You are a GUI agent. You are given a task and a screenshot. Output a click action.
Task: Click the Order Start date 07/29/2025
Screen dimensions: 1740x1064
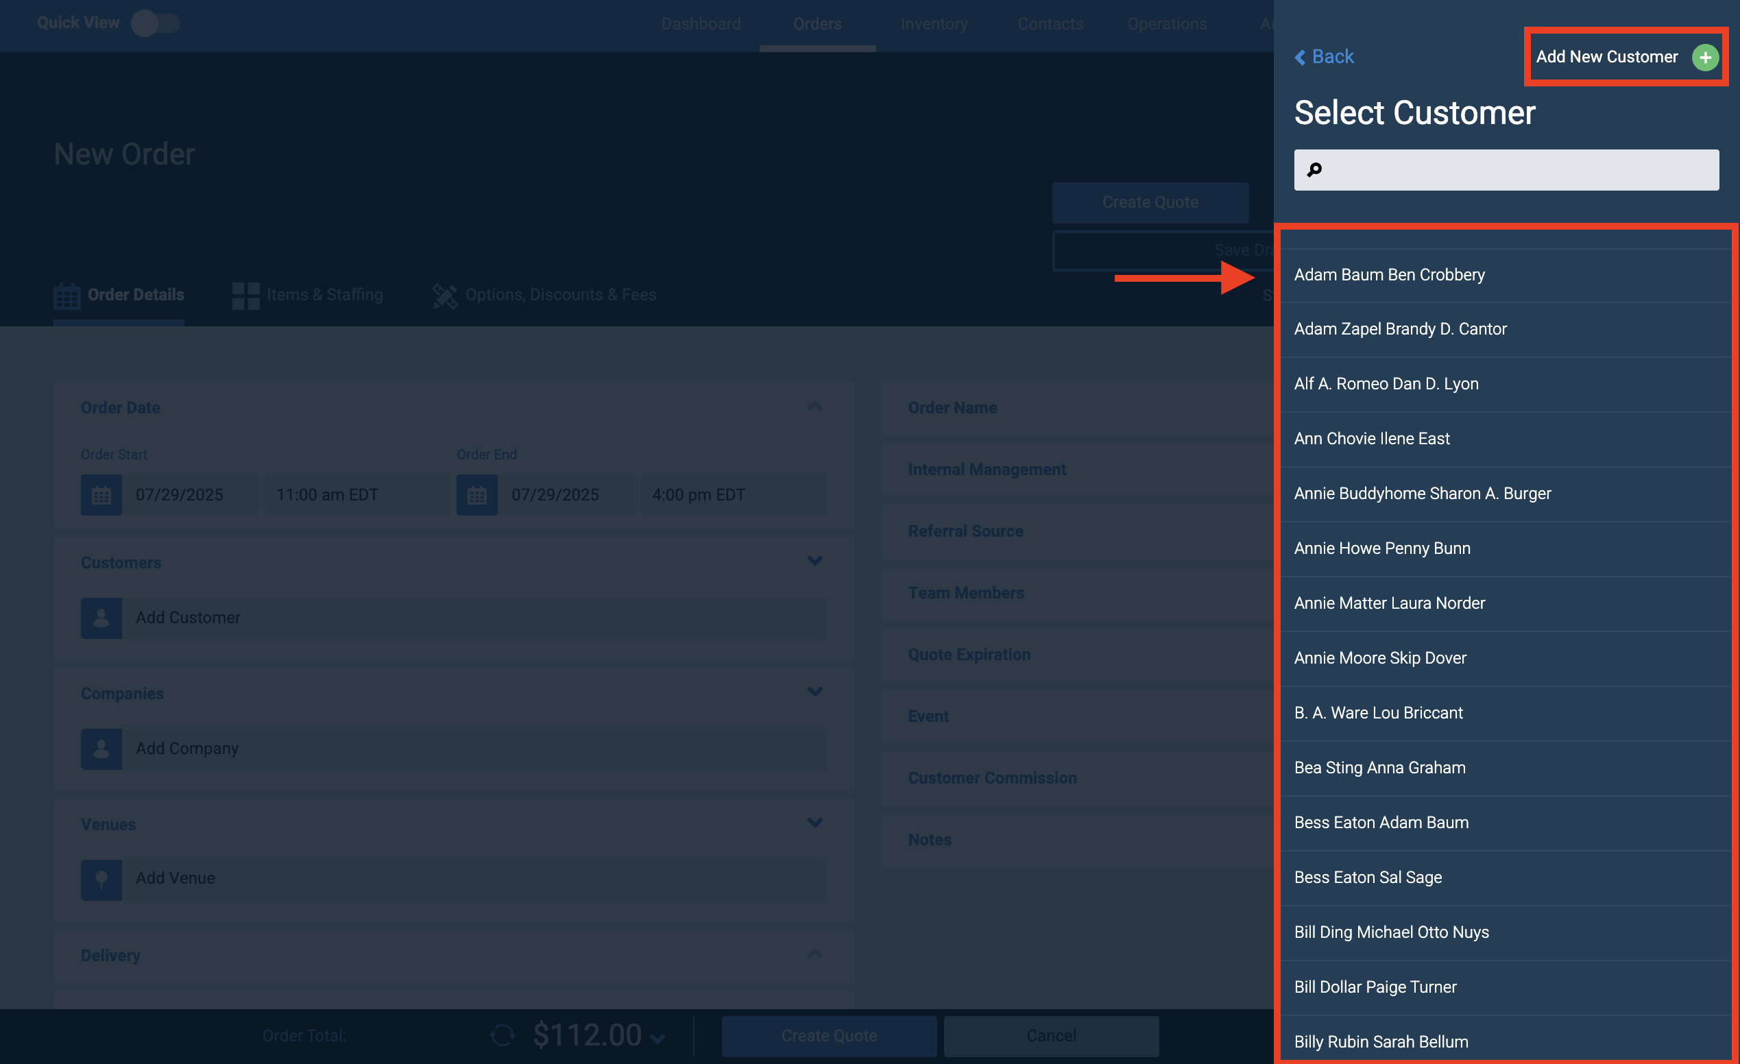(189, 495)
